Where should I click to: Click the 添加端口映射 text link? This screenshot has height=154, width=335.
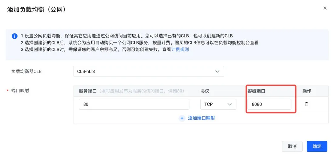pyautogui.click(x=201, y=118)
